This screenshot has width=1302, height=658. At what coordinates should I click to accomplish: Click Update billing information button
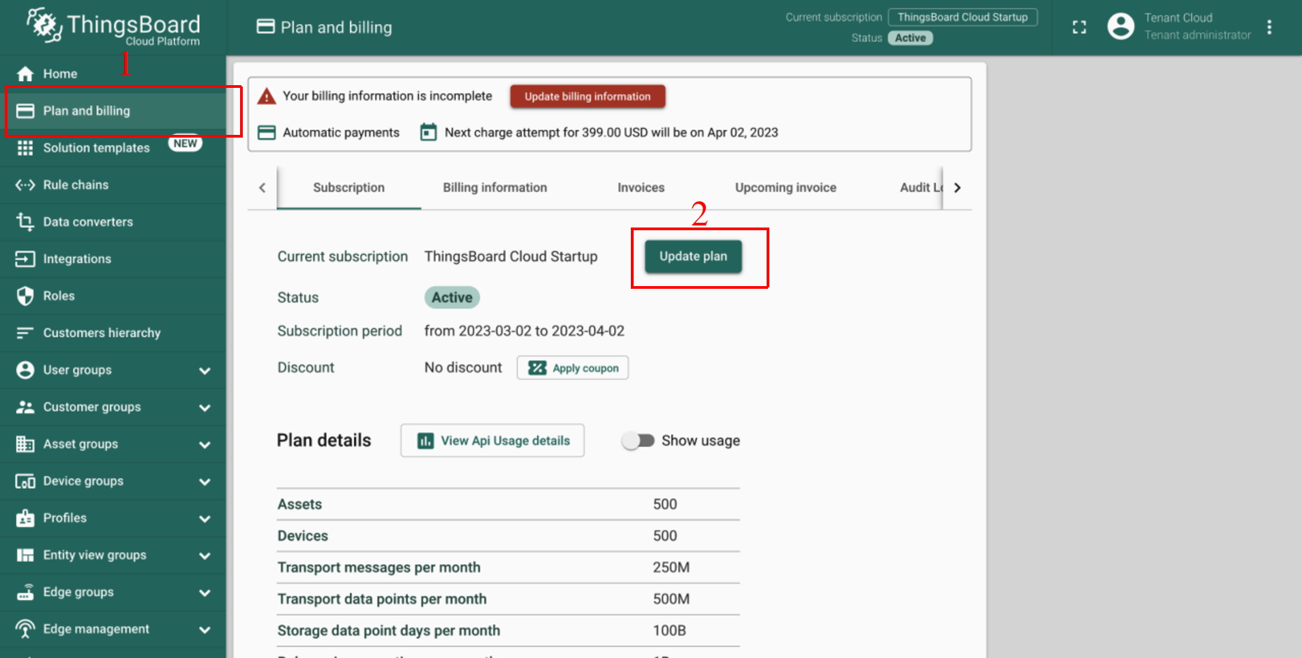coord(587,97)
